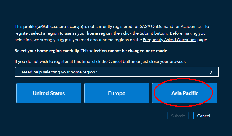Pick the Asia Pacific region
The width and height of the screenshot is (232, 136).
(185, 93)
